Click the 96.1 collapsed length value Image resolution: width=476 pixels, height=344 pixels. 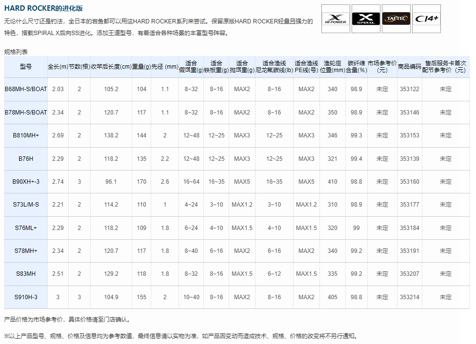pyautogui.click(x=111, y=182)
